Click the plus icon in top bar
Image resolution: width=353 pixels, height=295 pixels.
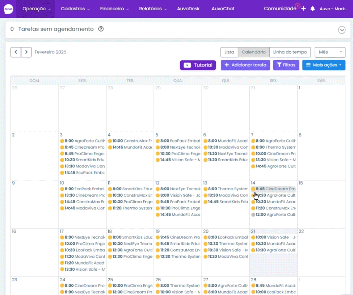pyautogui.click(x=304, y=9)
